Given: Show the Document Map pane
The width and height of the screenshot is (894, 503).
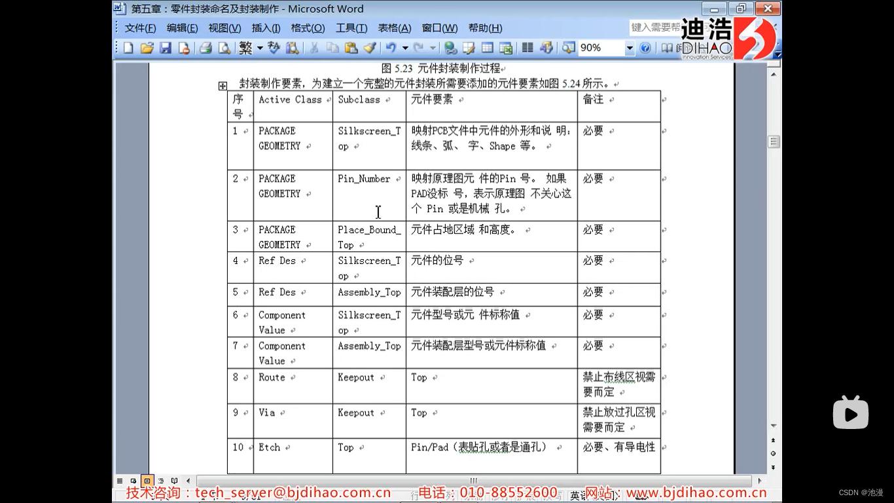Looking at the screenshot, I should (x=568, y=48).
